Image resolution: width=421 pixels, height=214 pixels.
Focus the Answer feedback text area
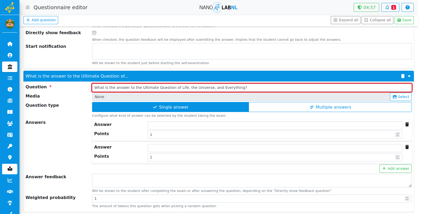click(x=252, y=181)
